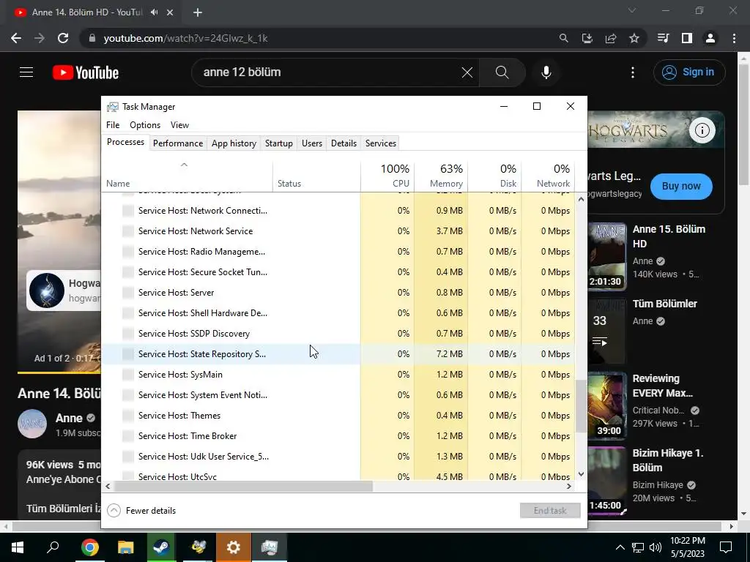Go to YouTube home via logo
Viewport: 750px width, 562px height.
(86, 72)
